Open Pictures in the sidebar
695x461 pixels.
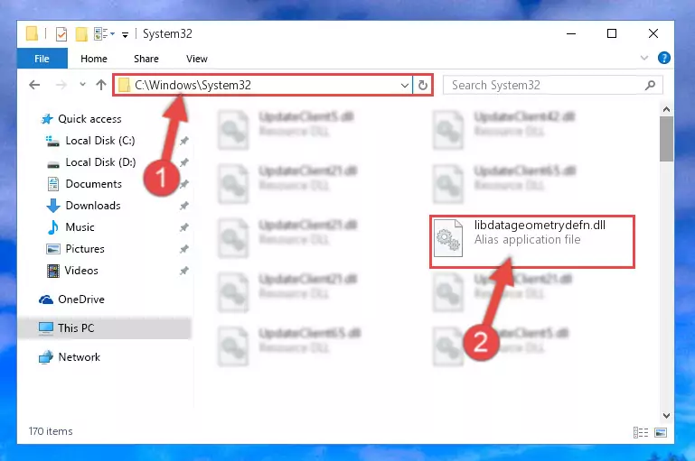point(85,249)
